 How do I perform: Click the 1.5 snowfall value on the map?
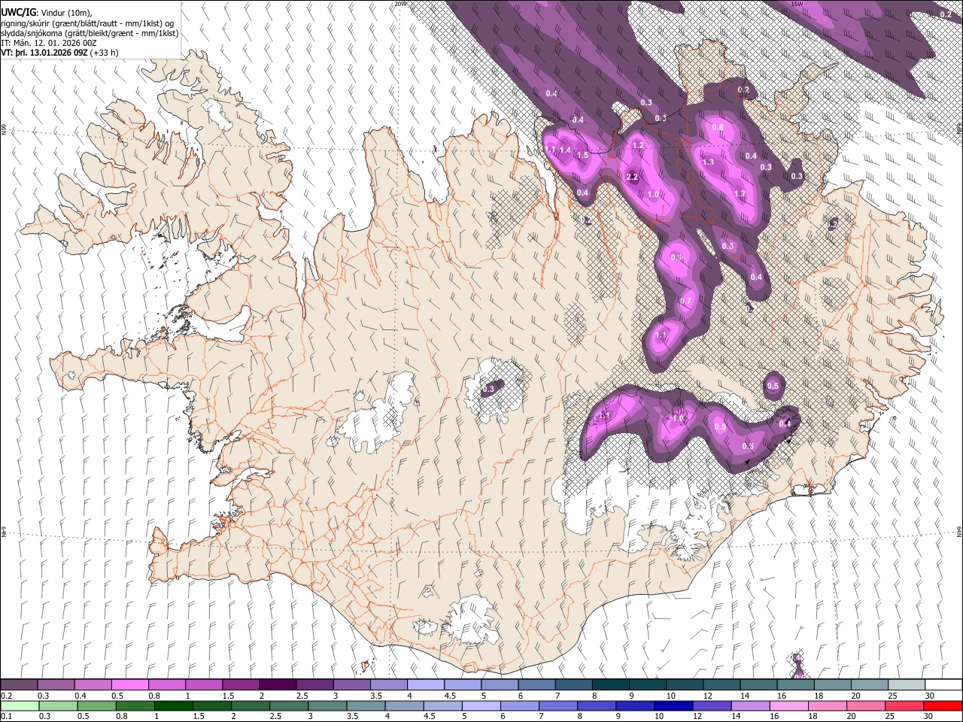(582, 156)
